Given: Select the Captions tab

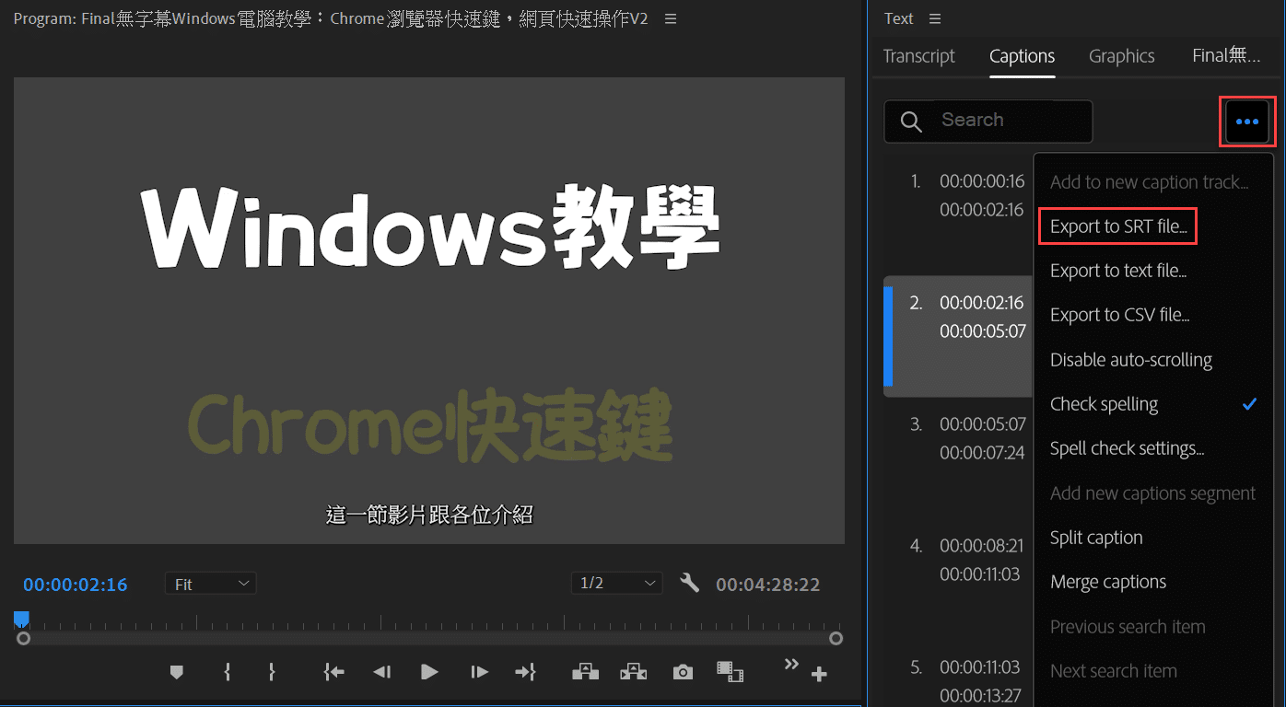Looking at the screenshot, I should pos(1022,56).
